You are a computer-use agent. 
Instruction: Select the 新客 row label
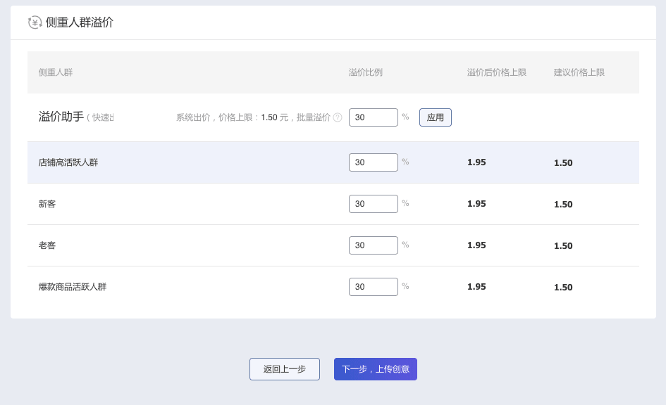(x=47, y=204)
